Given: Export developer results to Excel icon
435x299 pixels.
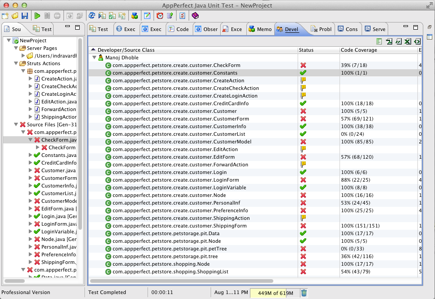Looking at the screenshot, I should [408, 41].
